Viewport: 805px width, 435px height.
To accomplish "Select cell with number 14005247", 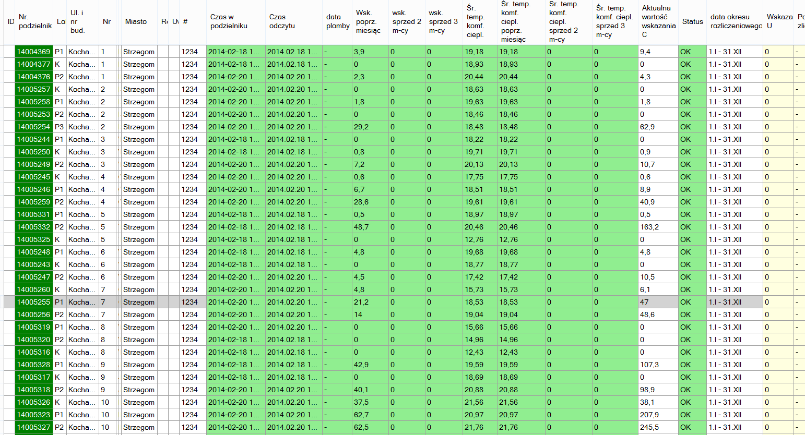I will pyautogui.click(x=34, y=277).
